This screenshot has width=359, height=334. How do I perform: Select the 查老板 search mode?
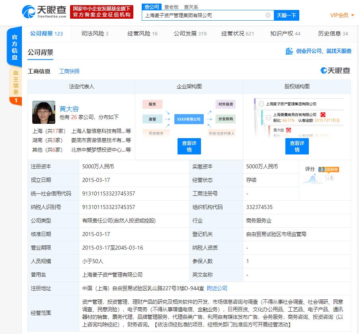(x=172, y=7)
